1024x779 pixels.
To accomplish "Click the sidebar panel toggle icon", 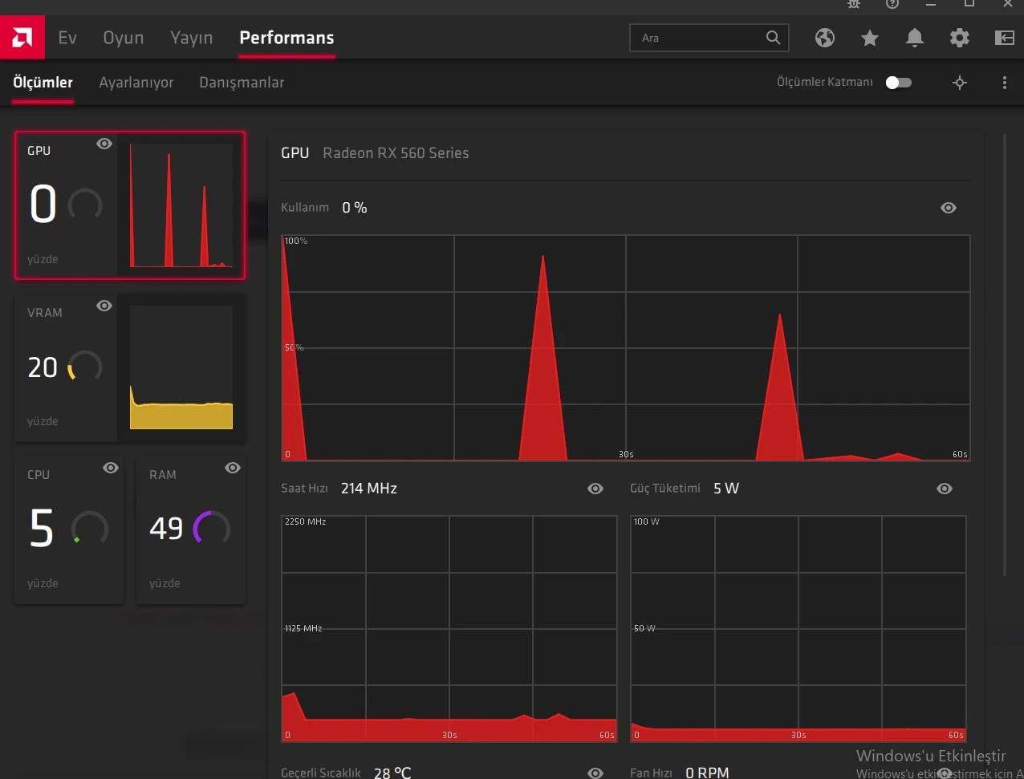I will 1005,38.
